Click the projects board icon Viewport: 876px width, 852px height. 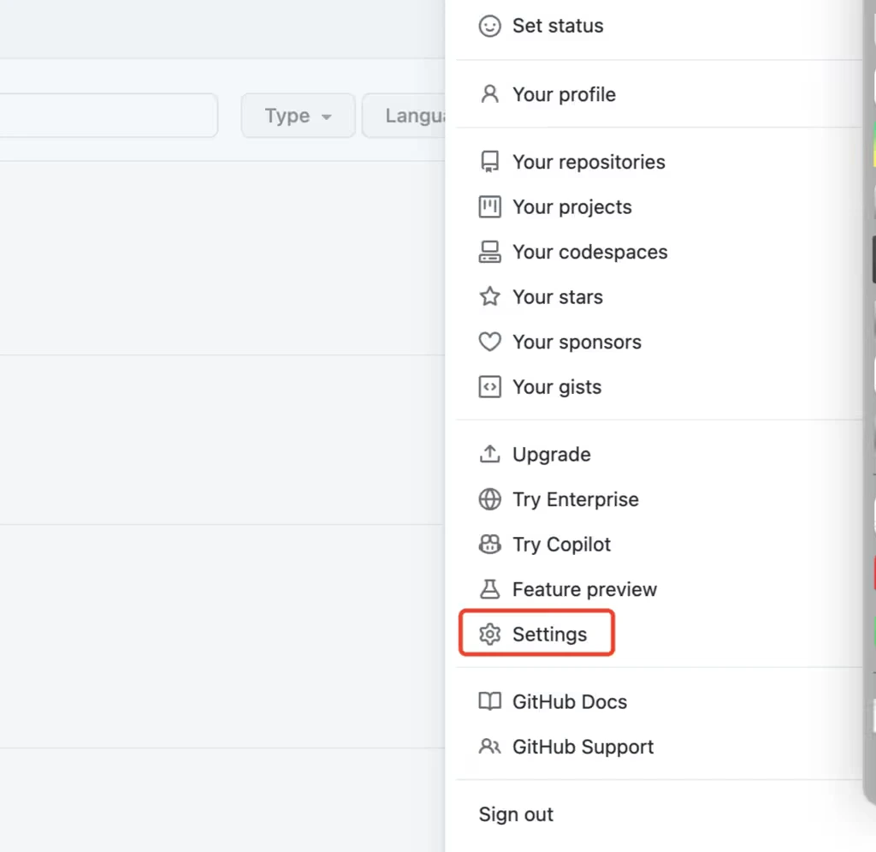tap(489, 206)
